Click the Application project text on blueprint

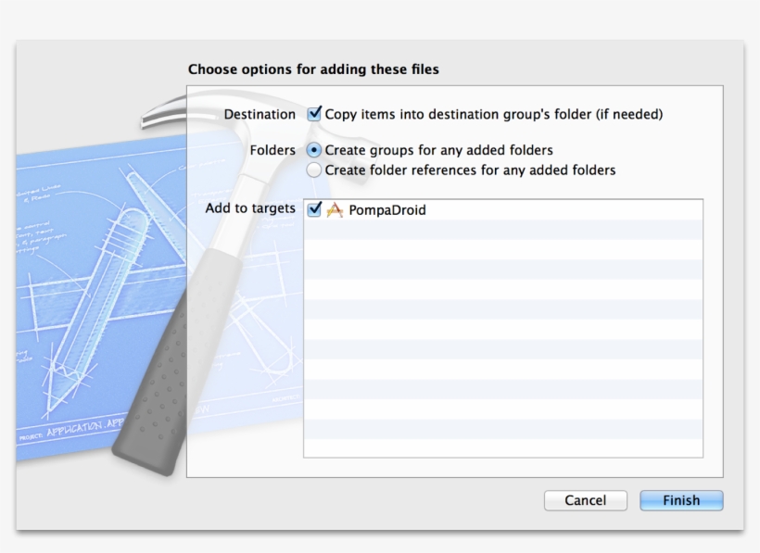pos(74,432)
